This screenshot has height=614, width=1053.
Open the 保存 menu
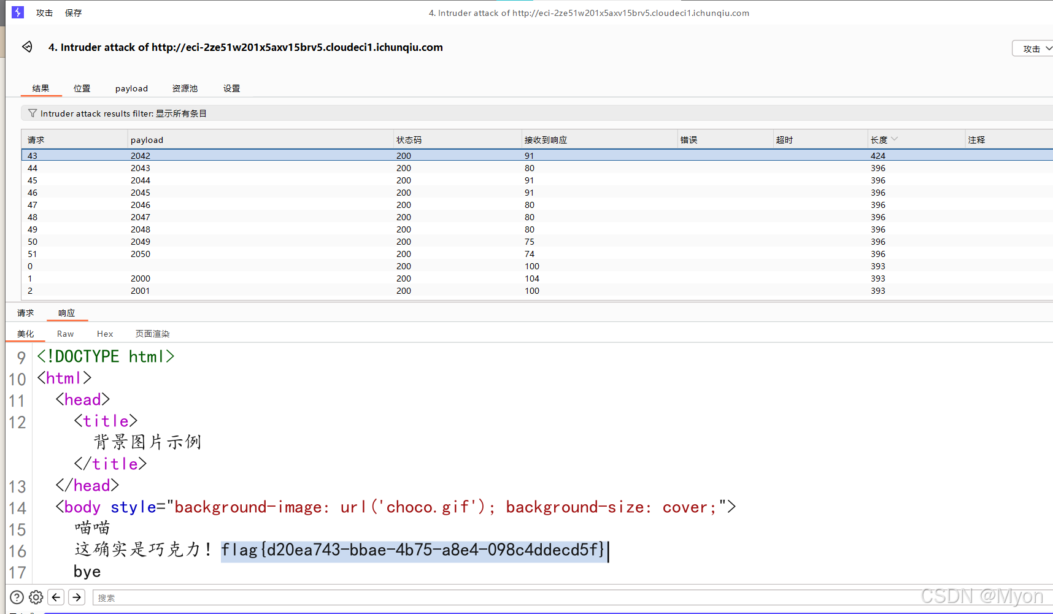[x=74, y=13]
